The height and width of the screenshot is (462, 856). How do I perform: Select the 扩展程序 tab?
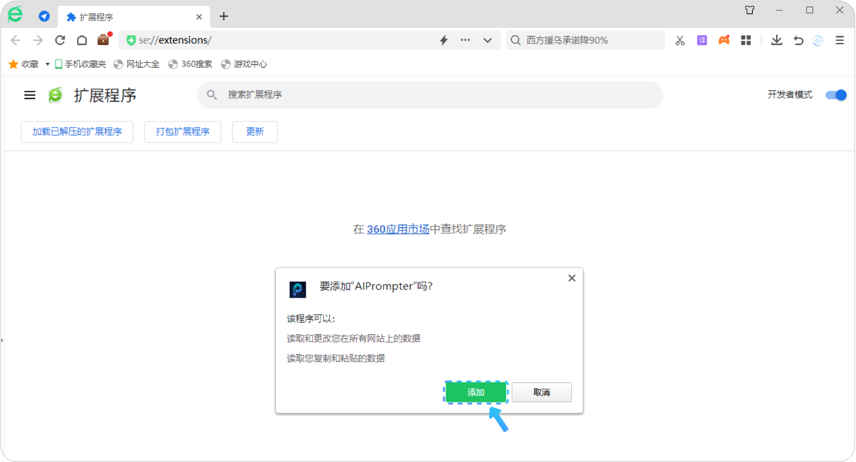(x=134, y=17)
